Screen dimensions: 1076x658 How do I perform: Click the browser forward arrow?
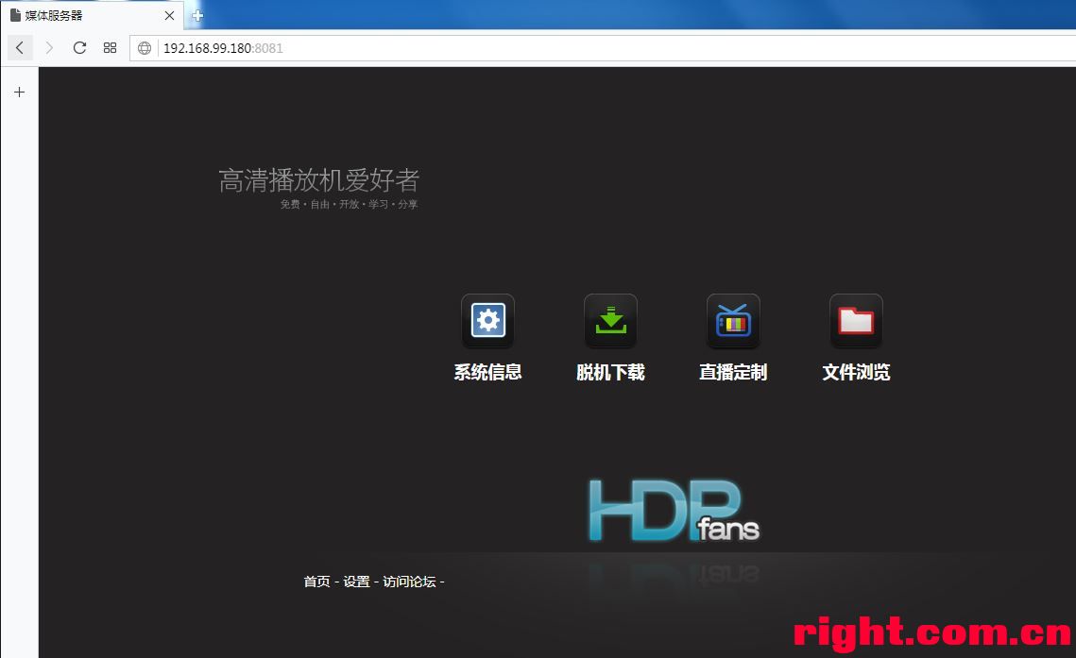click(49, 47)
